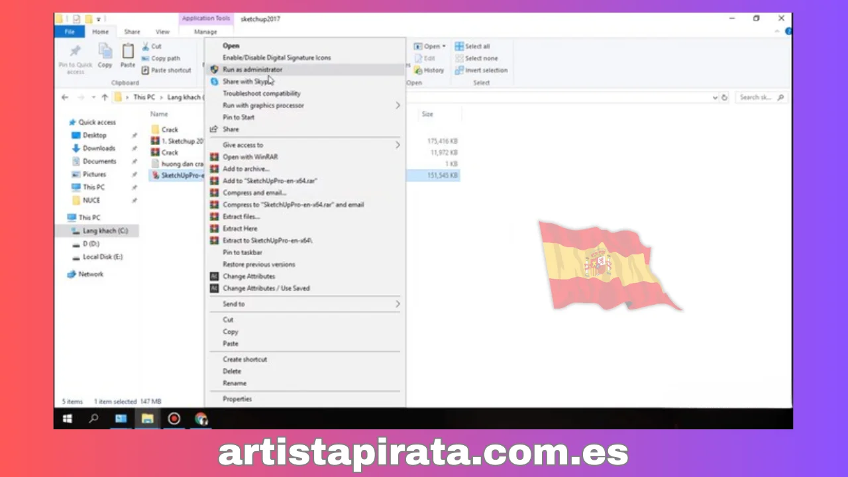Select the 1. Sketchup 20 archive file
Screen dimensions: 848x477
tap(177, 141)
